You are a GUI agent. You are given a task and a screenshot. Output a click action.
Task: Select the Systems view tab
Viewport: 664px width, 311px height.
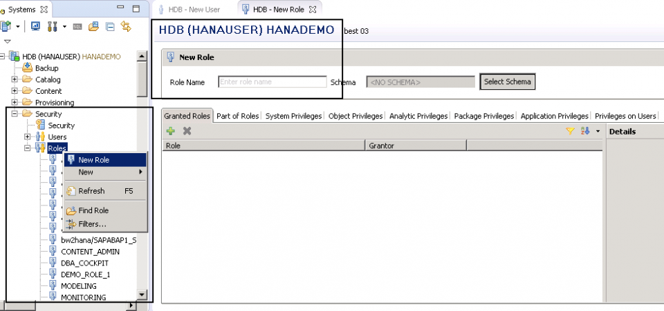(x=21, y=9)
